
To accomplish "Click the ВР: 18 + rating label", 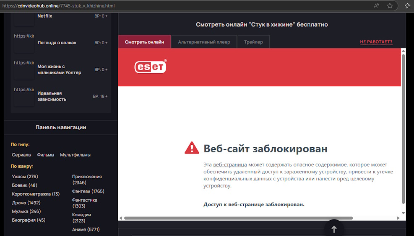I will [x=100, y=96].
